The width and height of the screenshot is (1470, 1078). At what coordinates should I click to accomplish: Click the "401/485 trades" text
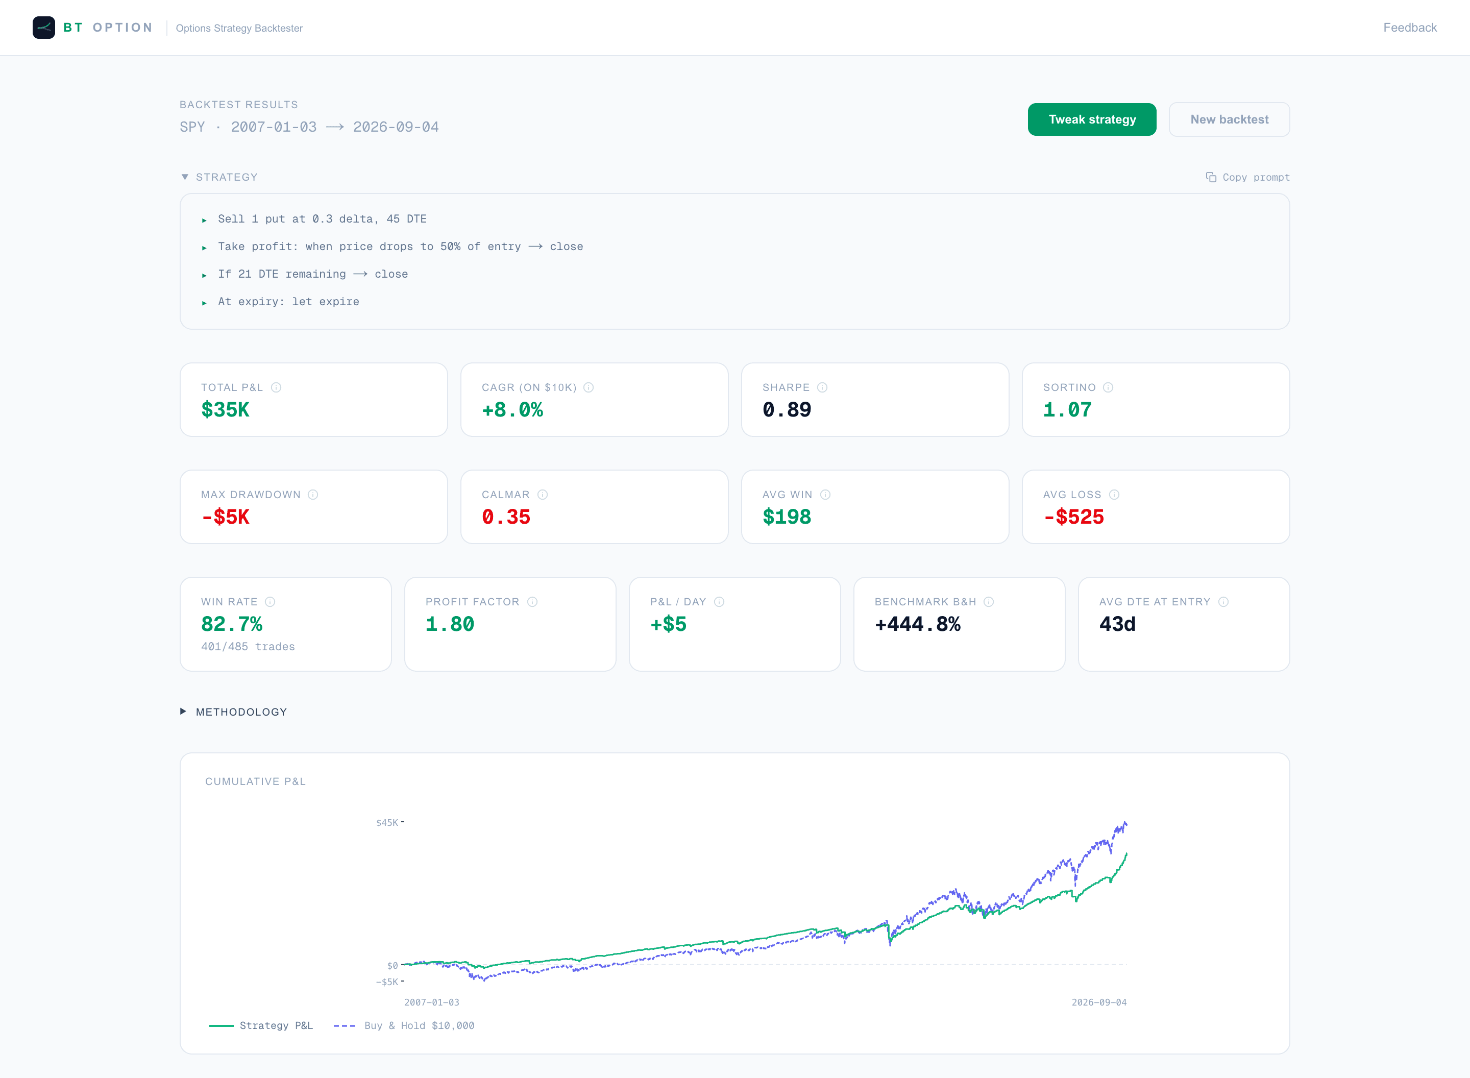[248, 647]
